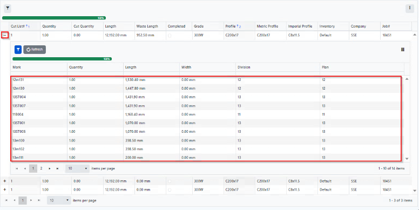
Task: Go to first page in nested pager
Action: pos(17,168)
